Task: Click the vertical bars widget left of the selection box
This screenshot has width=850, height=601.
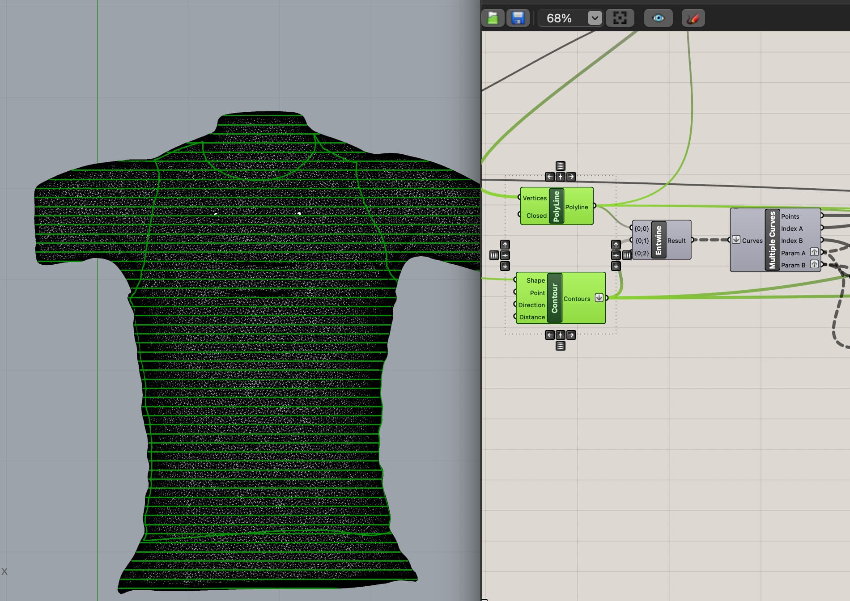Action: tap(494, 255)
